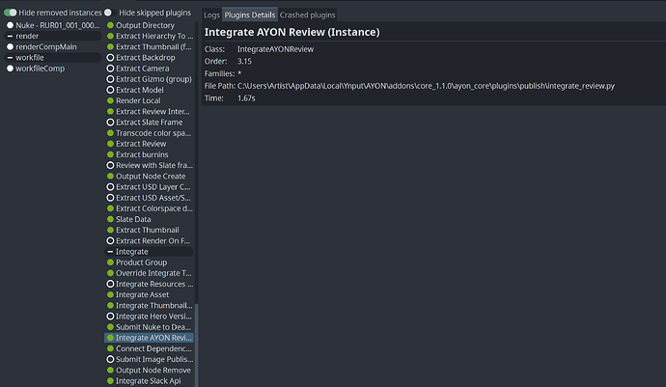Select Submit Nuke to Dea... plugin
Image resolution: width=666 pixels, height=387 pixels.
pyautogui.click(x=149, y=327)
